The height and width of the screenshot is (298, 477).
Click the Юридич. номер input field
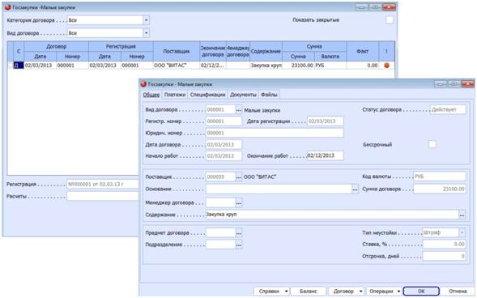click(275, 133)
